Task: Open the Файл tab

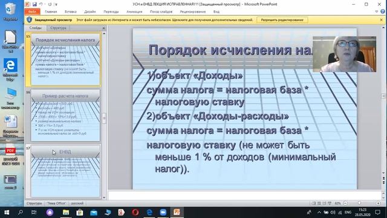Action: (x=32, y=12)
